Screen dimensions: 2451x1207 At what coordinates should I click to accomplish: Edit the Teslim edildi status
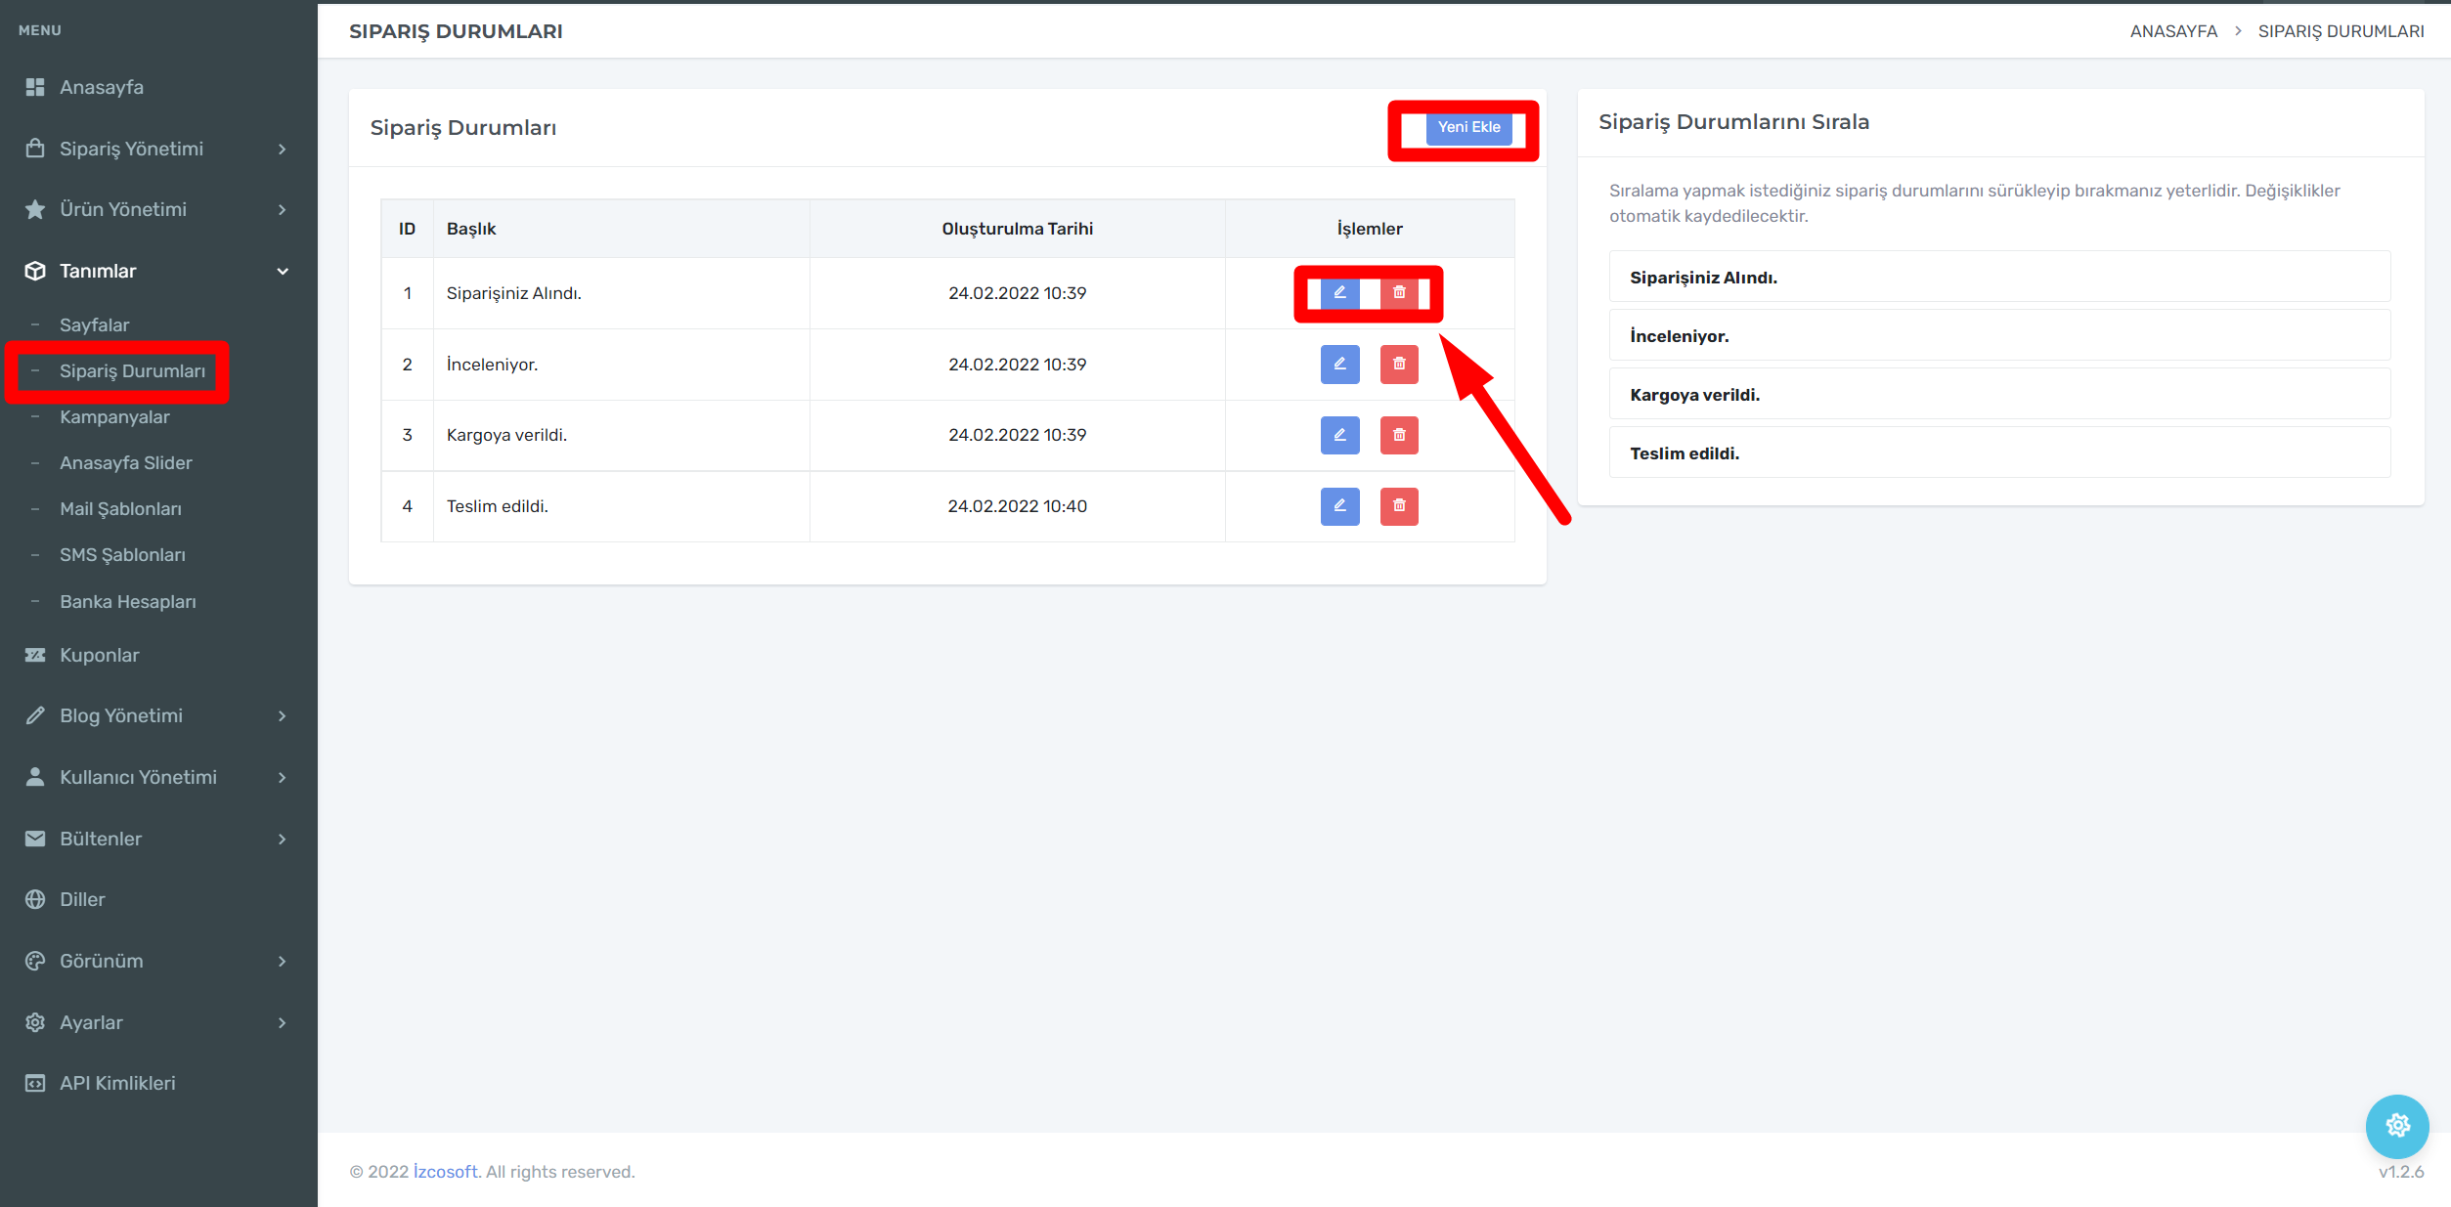1339,506
